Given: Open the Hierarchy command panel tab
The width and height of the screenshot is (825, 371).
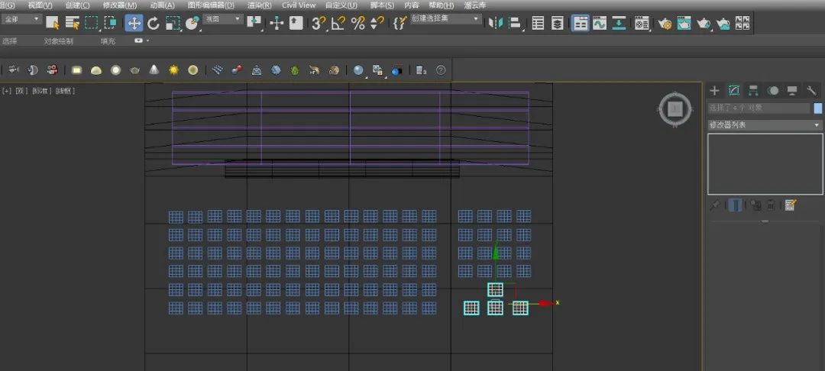Looking at the screenshot, I should tap(753, 90).
